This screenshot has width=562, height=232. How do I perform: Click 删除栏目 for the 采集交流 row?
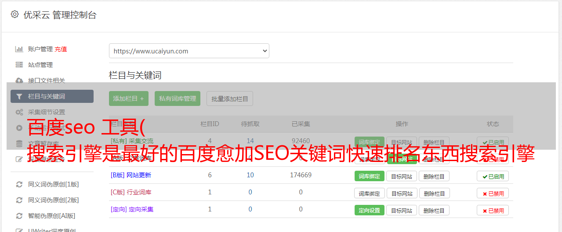(434, 142)
